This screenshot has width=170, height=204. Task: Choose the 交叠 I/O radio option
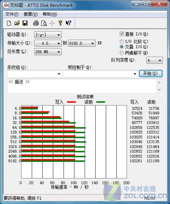(122, 47)
